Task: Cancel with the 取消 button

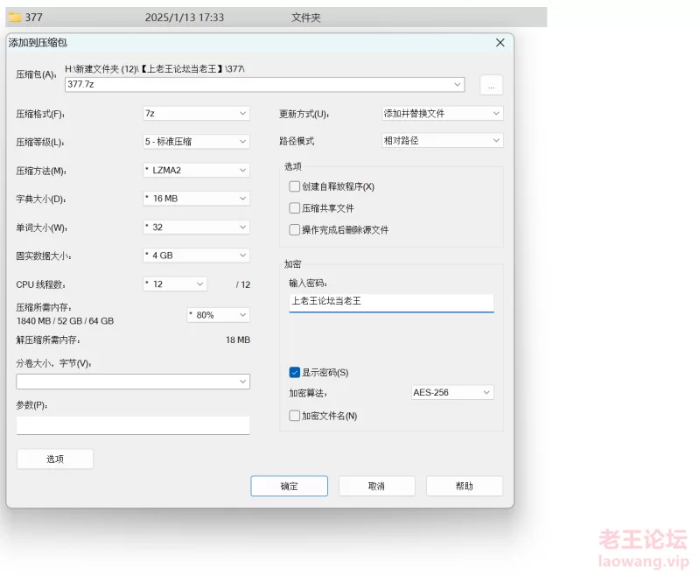Action: (x=376, y=486)
